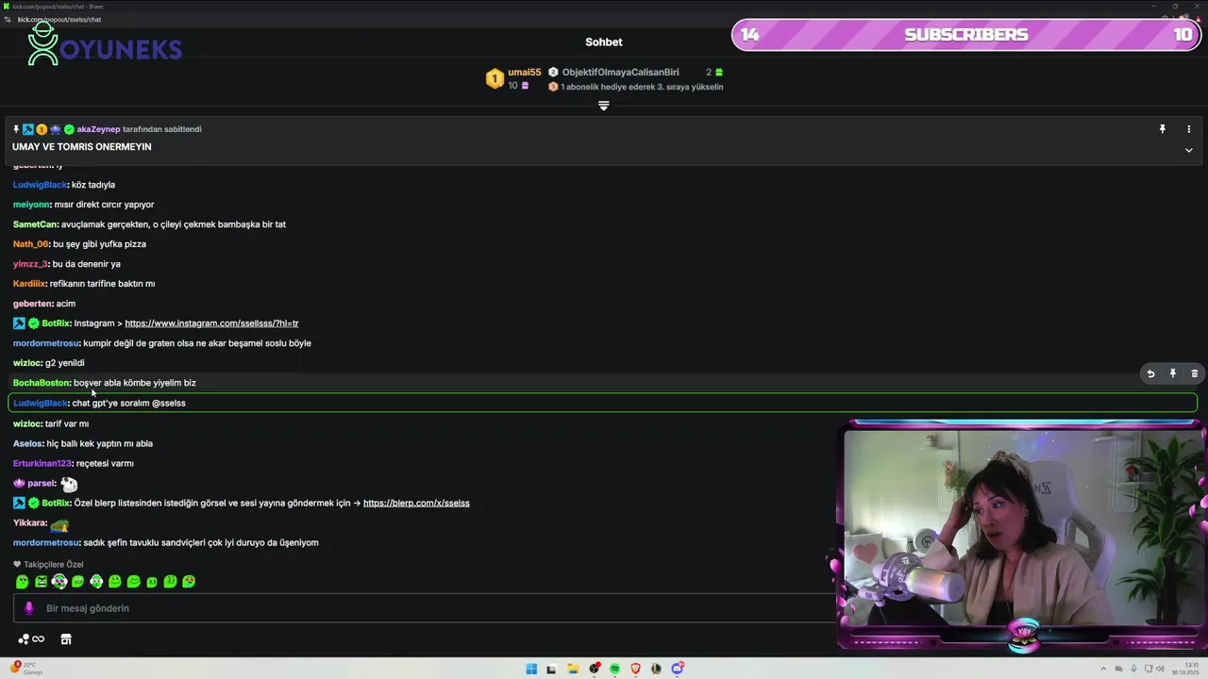This screenshot has height=679, width=1208.
Task: Focus the 'Bir mesaj gönderin' message input
Action: click(x=425, y=608)
